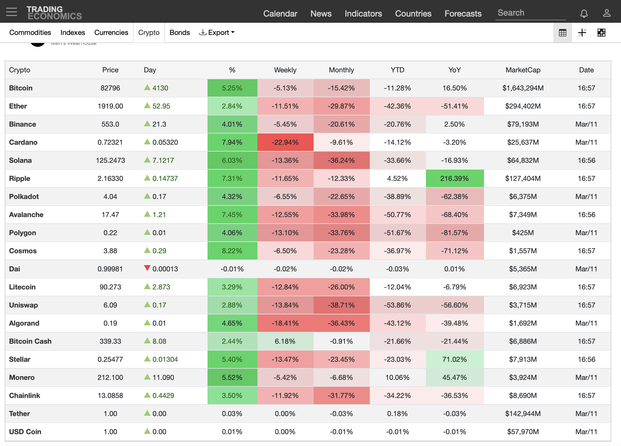Viewport: 621px width, 446px height.
Task: Select the Crypto tab
Action: 149,32
